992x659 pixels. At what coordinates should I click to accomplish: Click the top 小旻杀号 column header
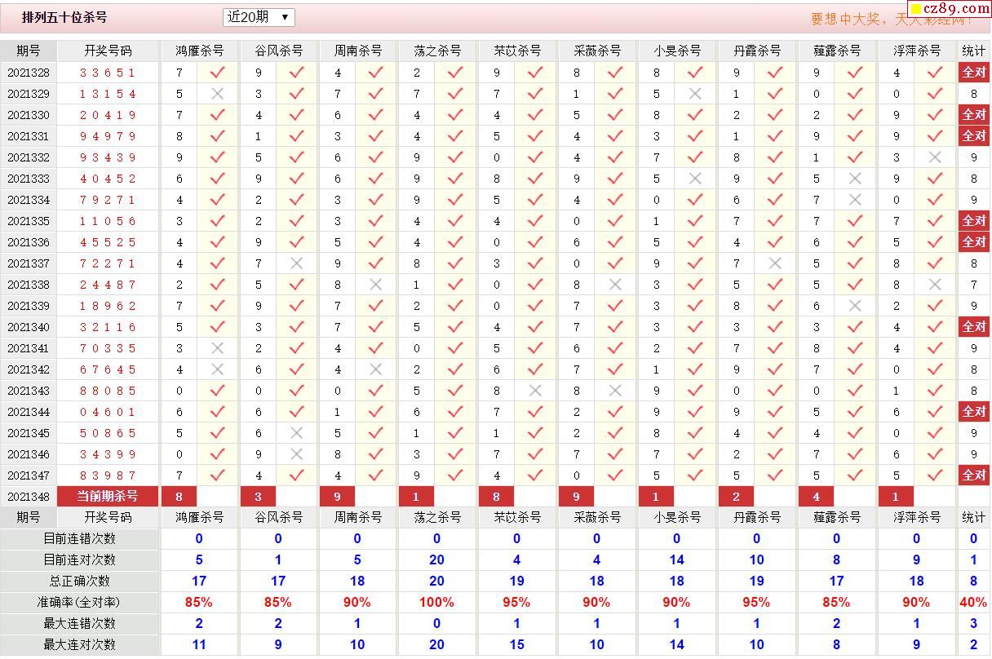coord(677,51)
